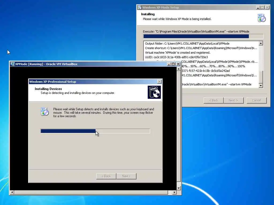Click Next in Windows XP Professional Setup
This screenshot has width=274, height=205.
tap(126, 176)
